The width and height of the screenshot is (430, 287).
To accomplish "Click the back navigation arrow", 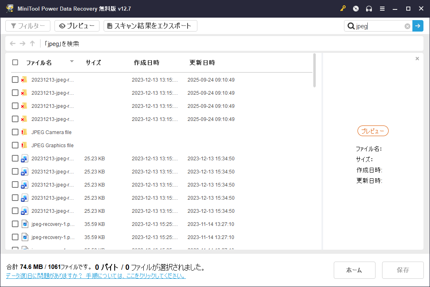I will click(12, 43).
